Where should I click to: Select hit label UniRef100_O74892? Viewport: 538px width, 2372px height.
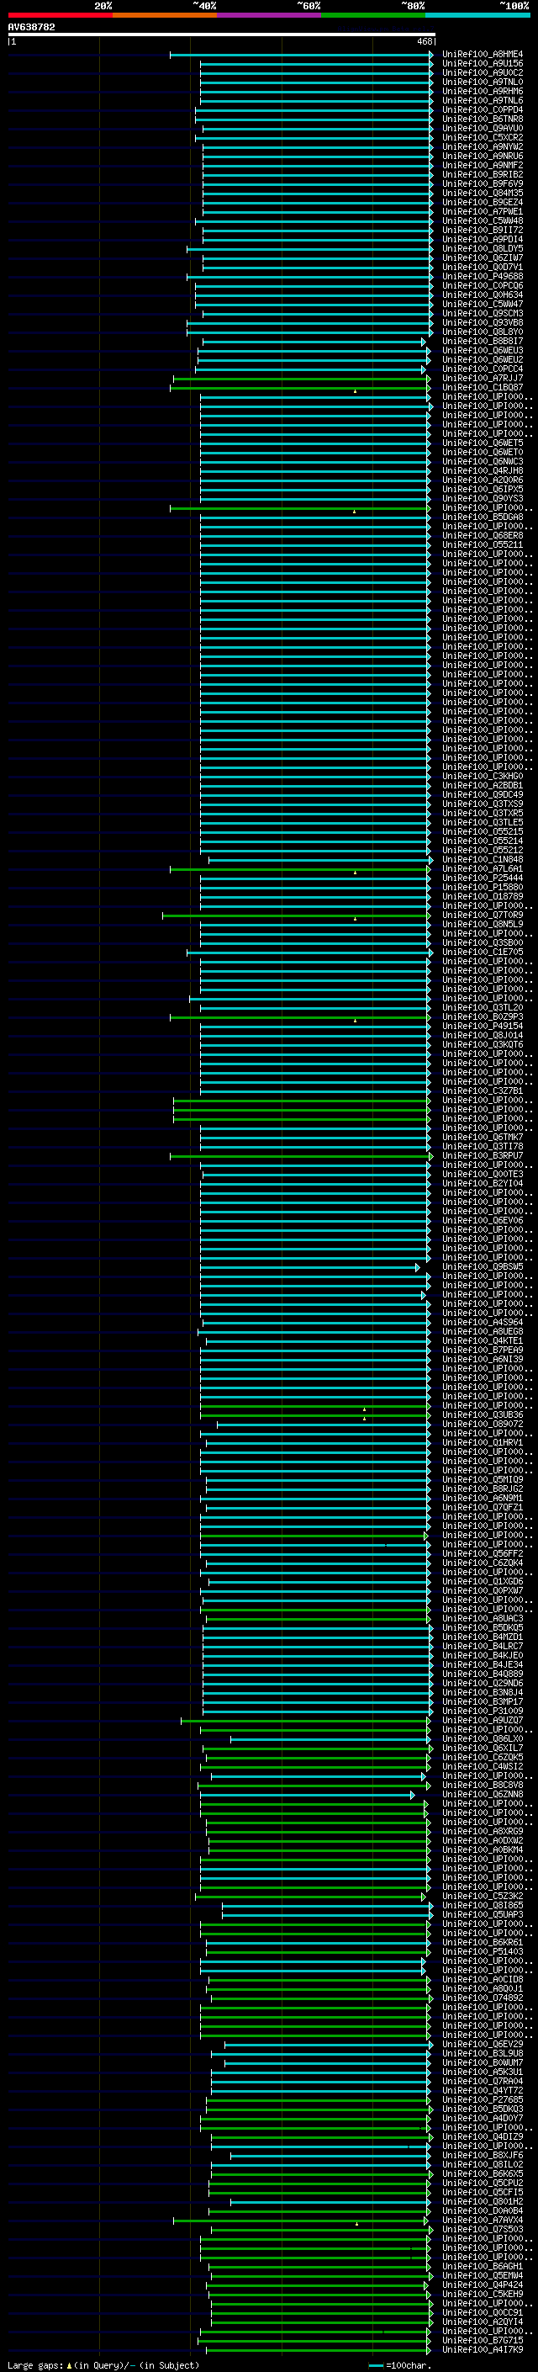pyautogui.click(x=482, y=1999)
